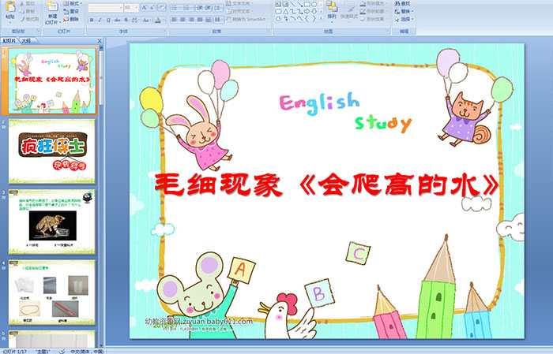The image size is (553, 354).
Task: Toggle Center text alignment
Action: pos(182,20)
